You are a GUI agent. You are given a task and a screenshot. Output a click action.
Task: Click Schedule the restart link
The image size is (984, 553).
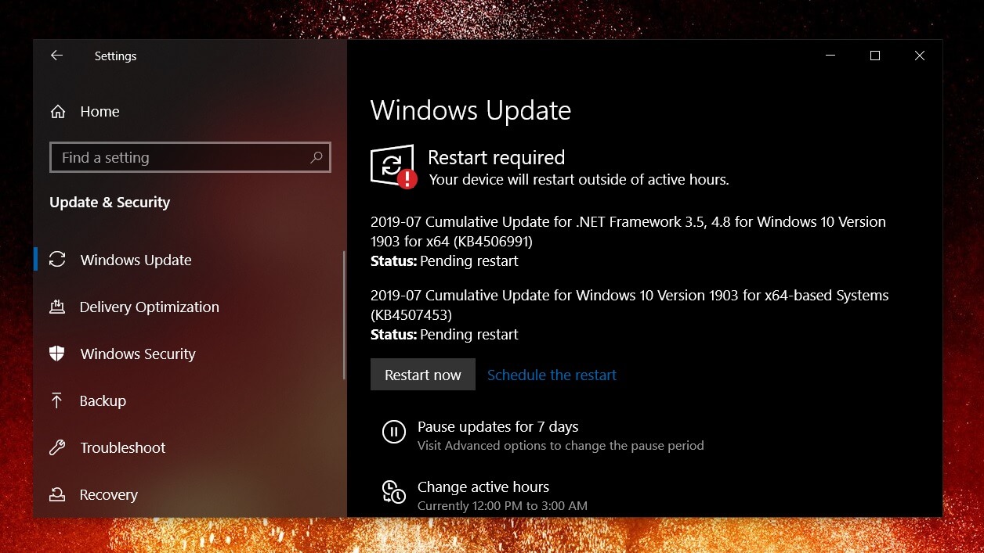coord(552,375)
